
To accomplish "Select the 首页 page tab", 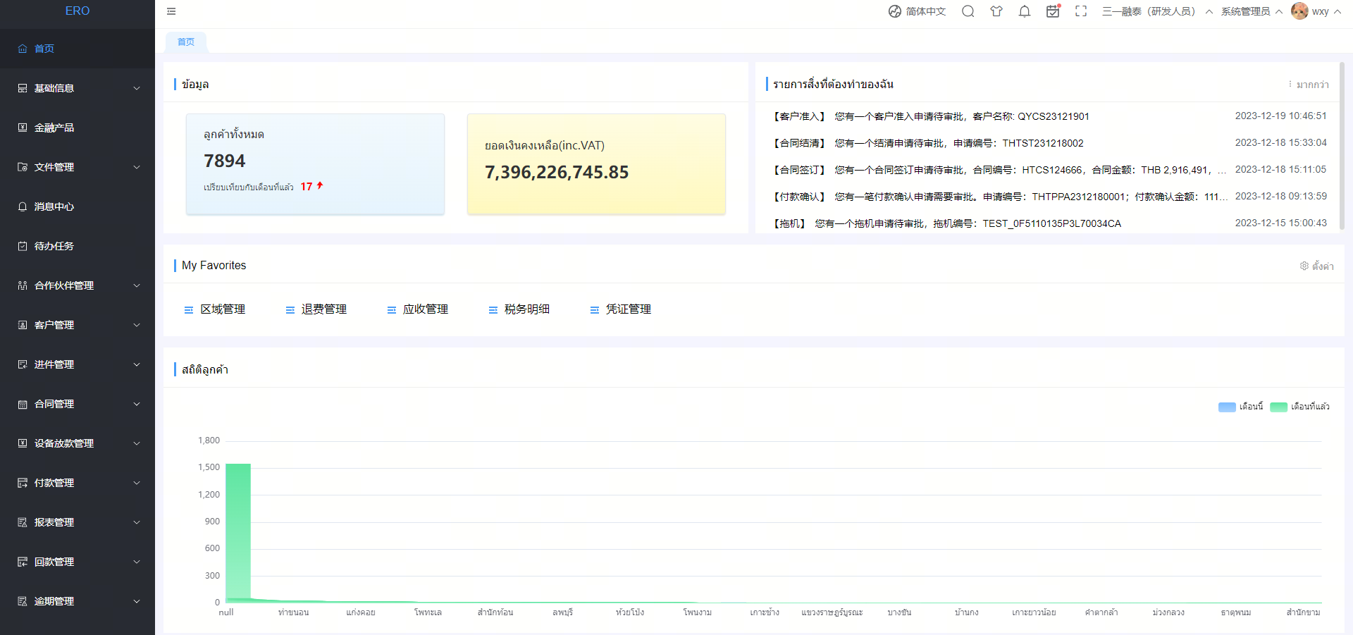I will (186, 42).
